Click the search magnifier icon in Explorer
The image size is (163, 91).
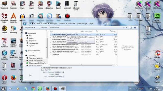pos(136,24)
